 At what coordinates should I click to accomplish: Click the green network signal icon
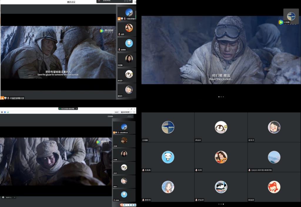click(8, 112)
